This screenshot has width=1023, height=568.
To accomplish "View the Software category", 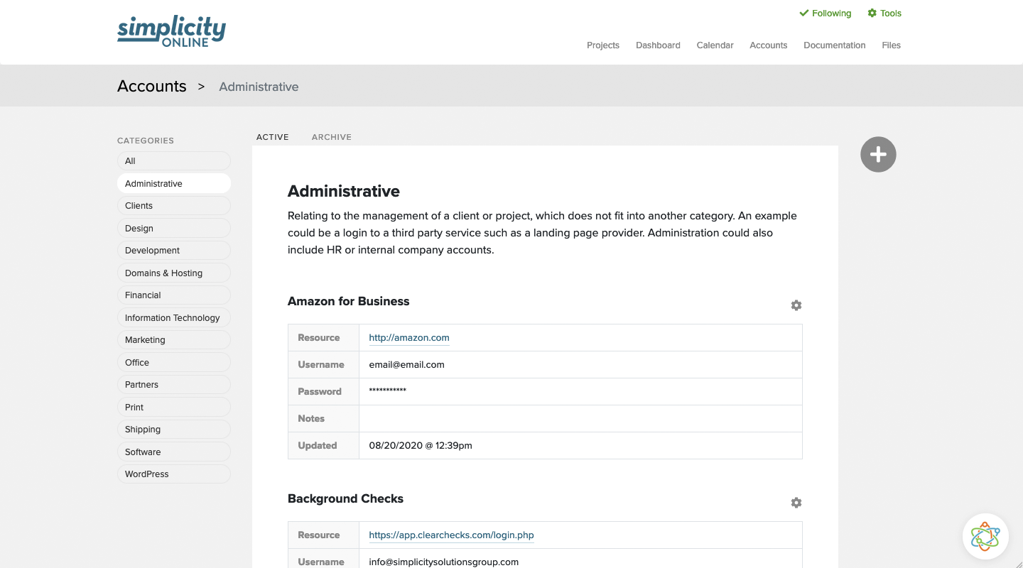I will [174, 452].
